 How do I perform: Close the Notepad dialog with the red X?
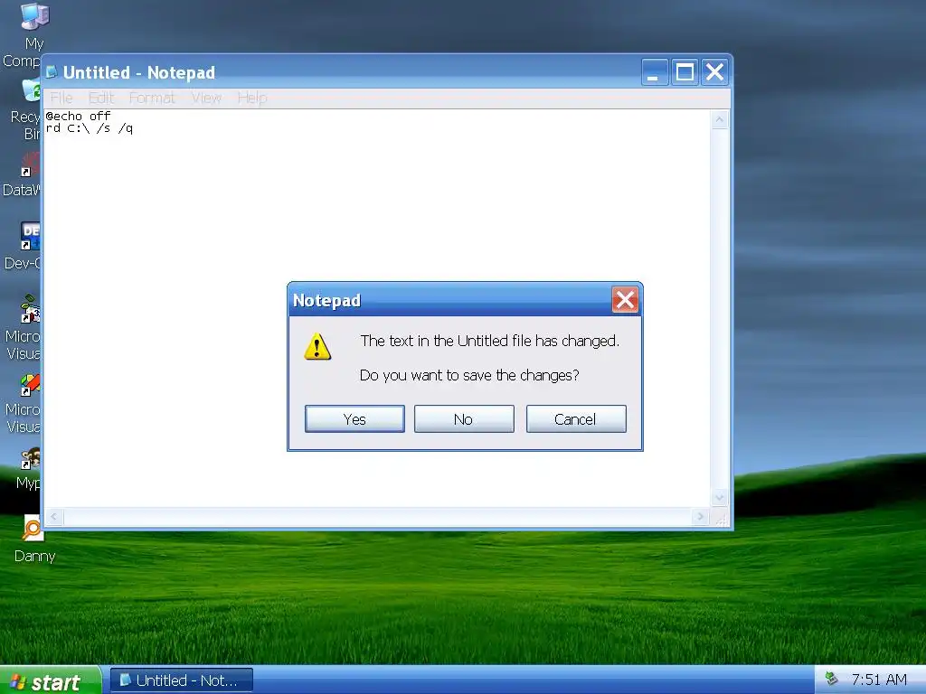click(x=625, y=300)
